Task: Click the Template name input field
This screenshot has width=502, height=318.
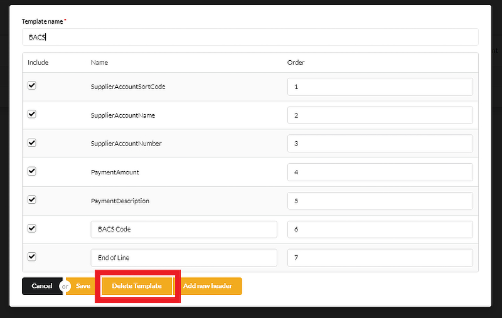Action: (250, 37)
